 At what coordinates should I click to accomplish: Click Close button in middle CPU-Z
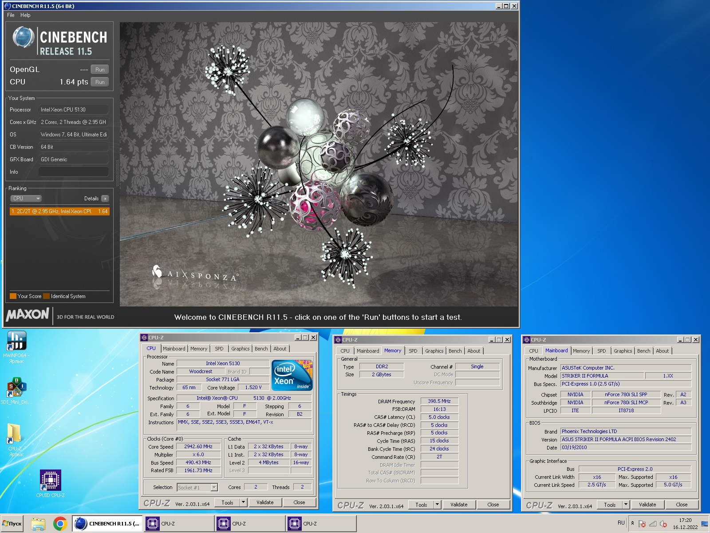click(x=493, y=505)
